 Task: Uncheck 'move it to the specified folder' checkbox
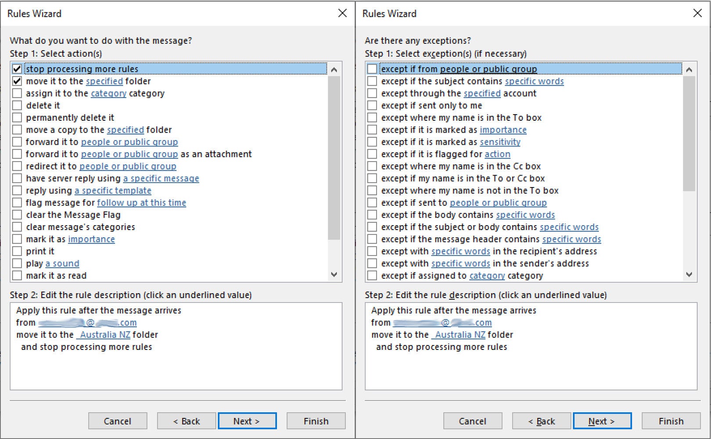[17, 81]
